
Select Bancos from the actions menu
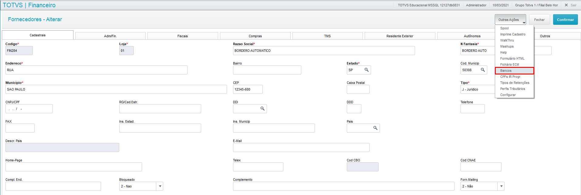click(506, 71)
